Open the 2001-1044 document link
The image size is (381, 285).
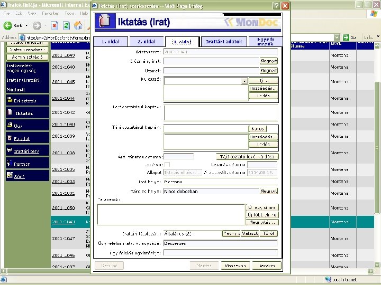tap(63, 98)
